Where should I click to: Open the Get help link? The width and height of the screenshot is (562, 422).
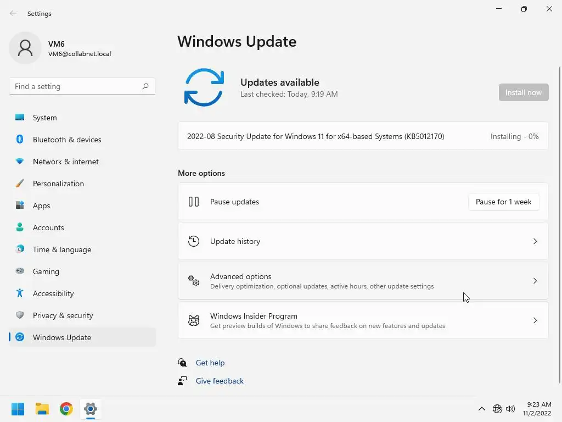pyautogui.click(x=210, y=363)
